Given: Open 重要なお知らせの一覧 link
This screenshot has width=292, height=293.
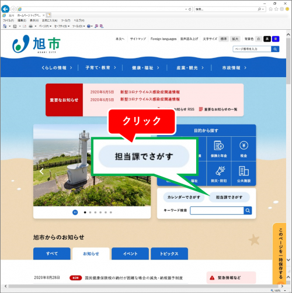Looking at the screenshot, I should pyautogui.click(x=218, y=109).
